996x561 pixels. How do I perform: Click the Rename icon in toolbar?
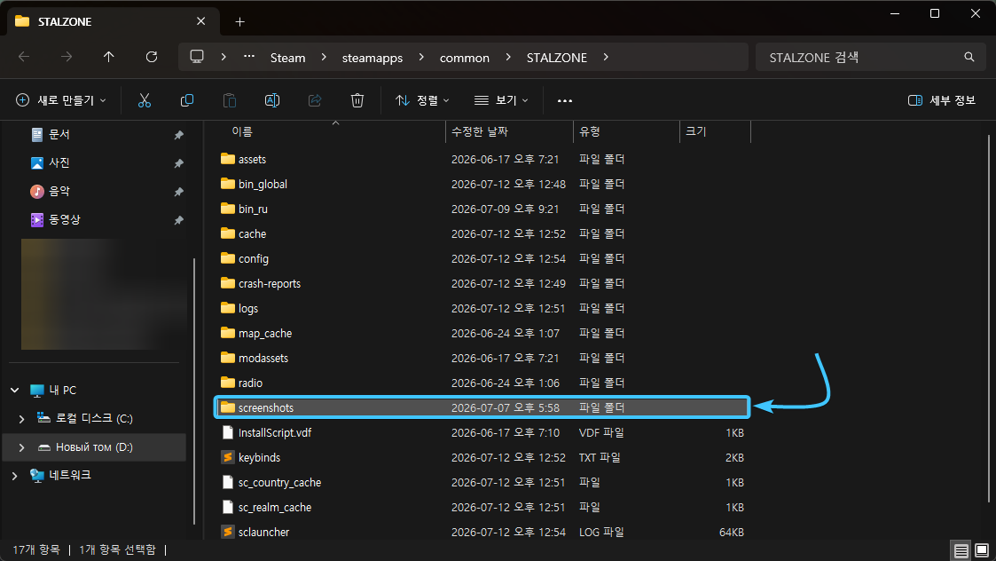point(272,100)
